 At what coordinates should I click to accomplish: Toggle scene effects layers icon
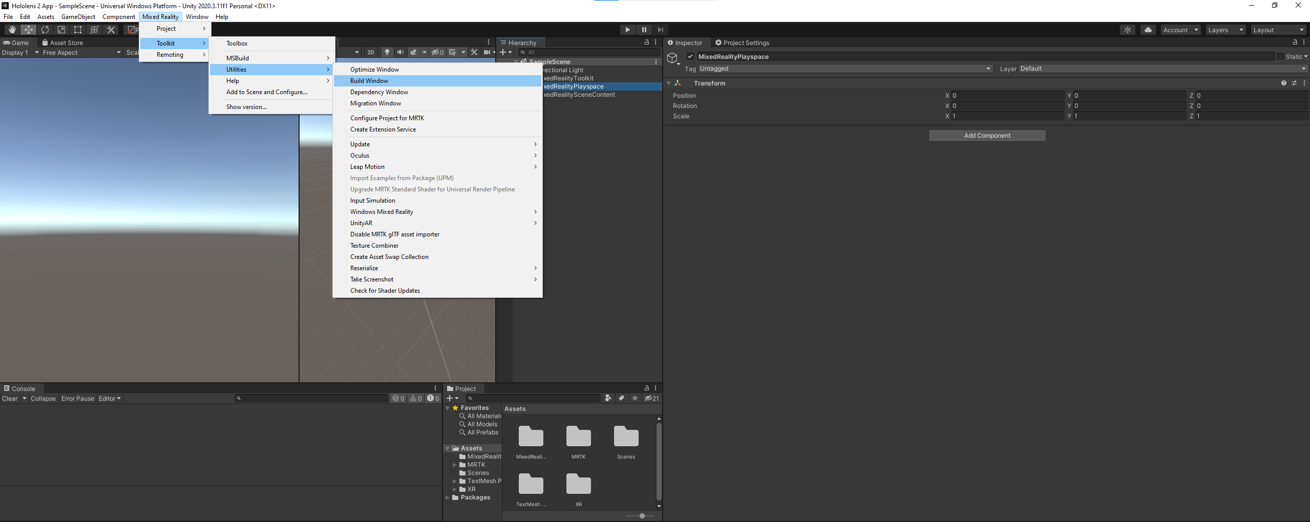[x=413, y=52]
